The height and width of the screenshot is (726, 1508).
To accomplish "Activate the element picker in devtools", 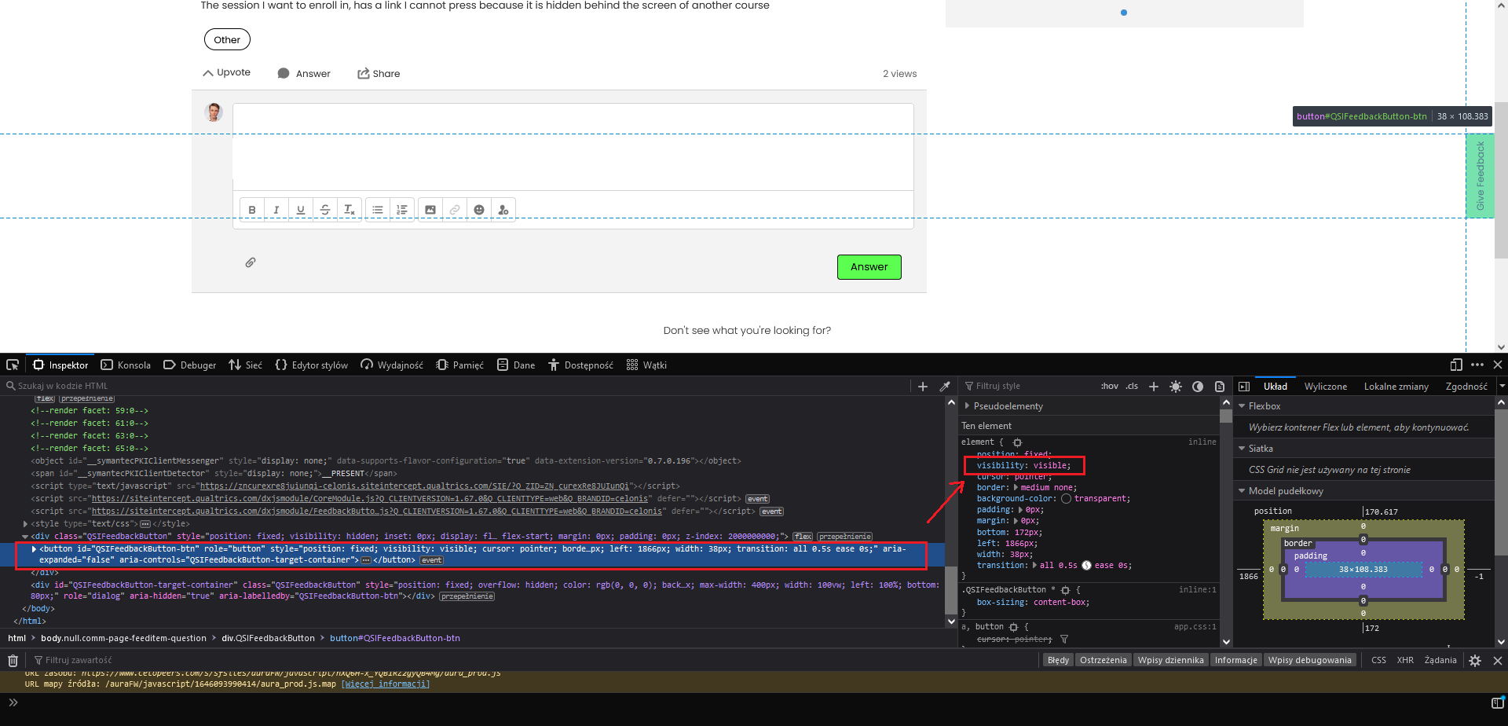I will click(x=13, y=365).
